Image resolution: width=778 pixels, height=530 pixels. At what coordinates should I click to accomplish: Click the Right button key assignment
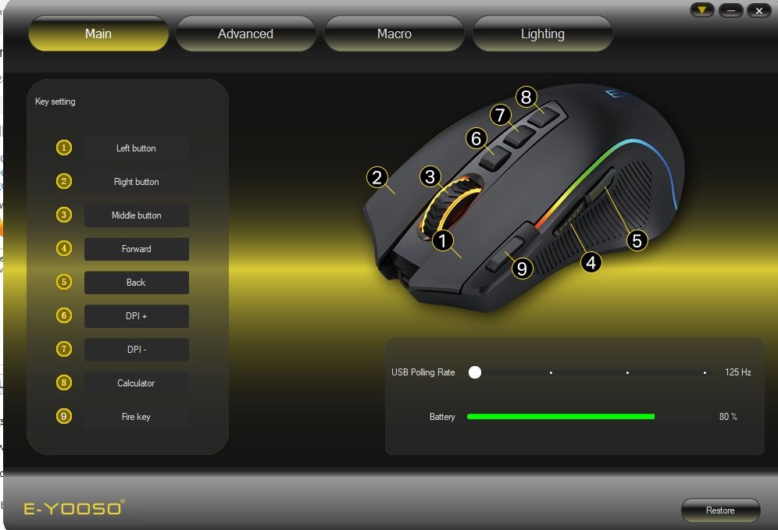click(x=137, y=182)
